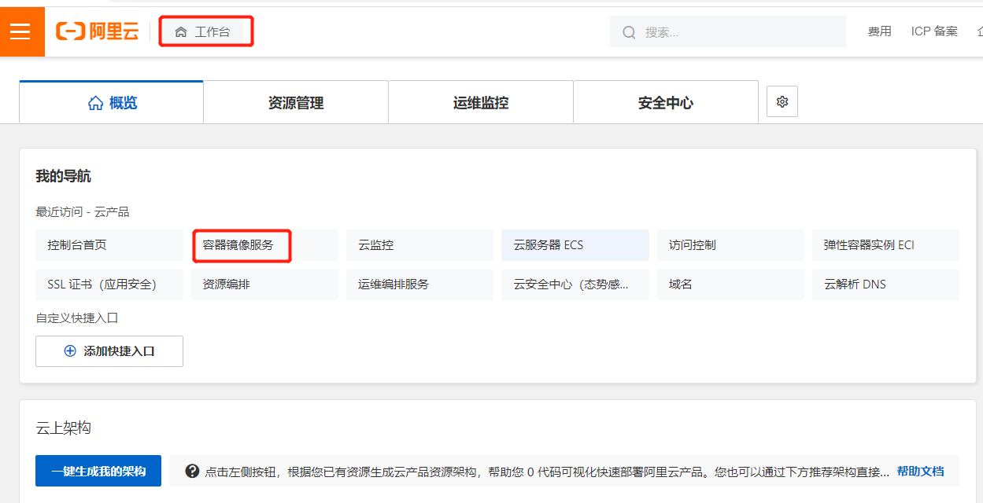Click into the 搜索 search field

(740, 32)
